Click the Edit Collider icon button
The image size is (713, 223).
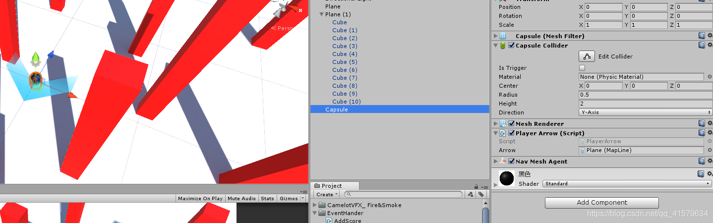[x=587, y=56]
